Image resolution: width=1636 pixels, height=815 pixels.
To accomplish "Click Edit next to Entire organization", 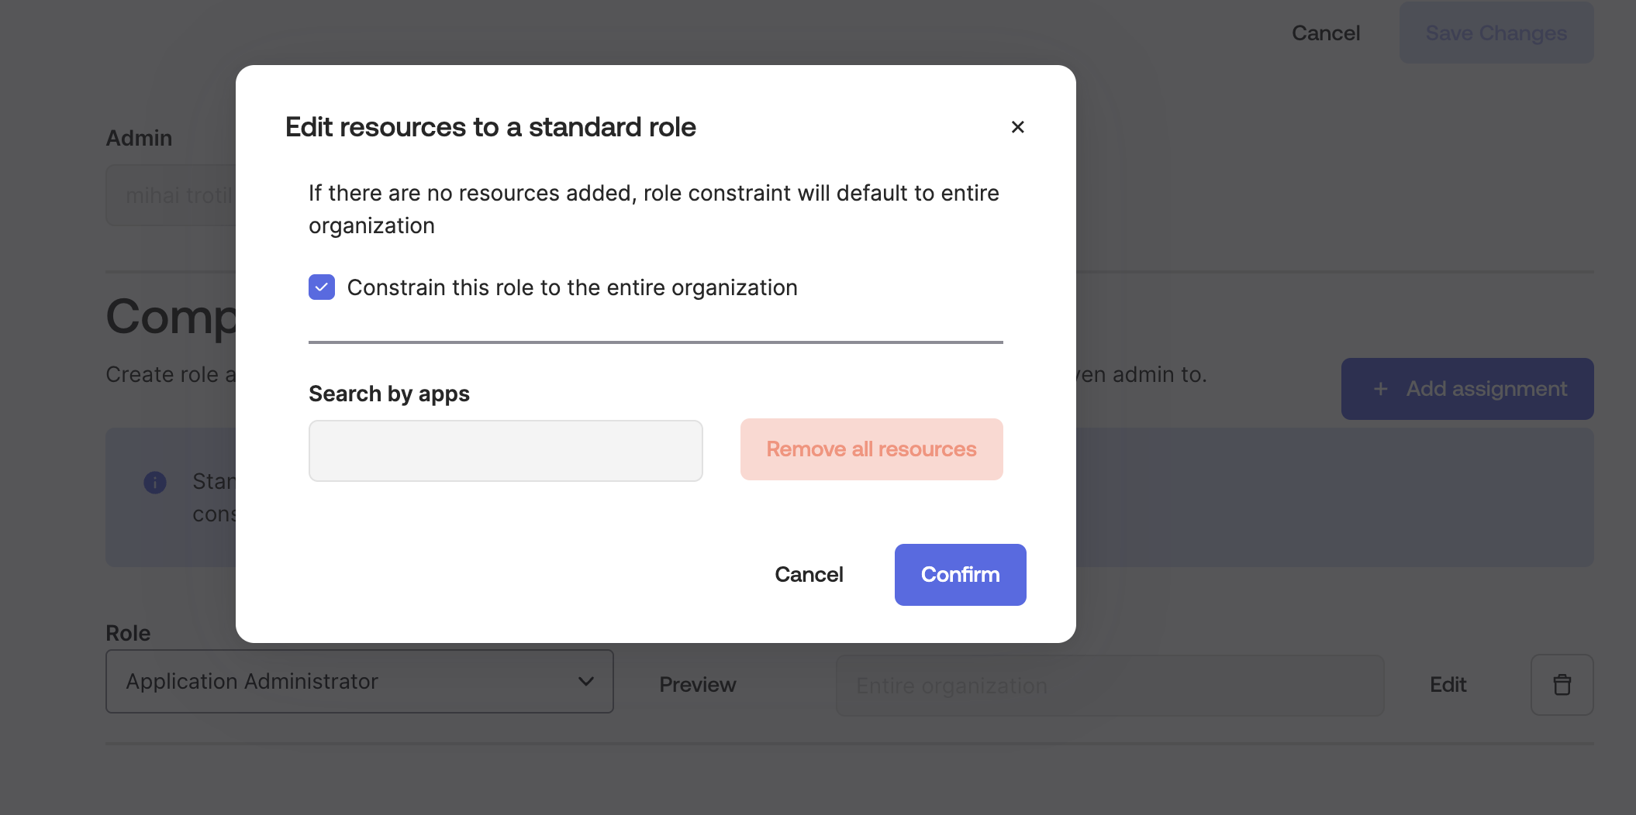I will point(1448,685).
